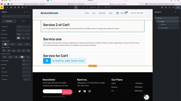
Task: Select Post Content in Structure panel
Action: coord(168,28)
